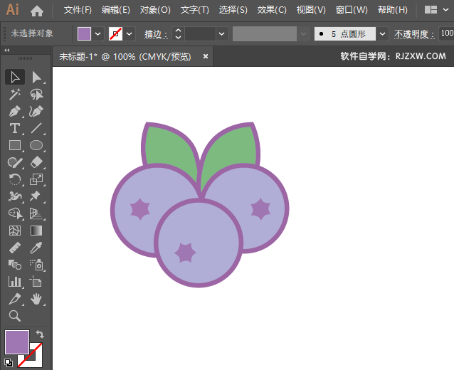Click the 不透明度 opacity label
Image resolution: width=454 pixels, height=370 pixels.
[414, 33]
